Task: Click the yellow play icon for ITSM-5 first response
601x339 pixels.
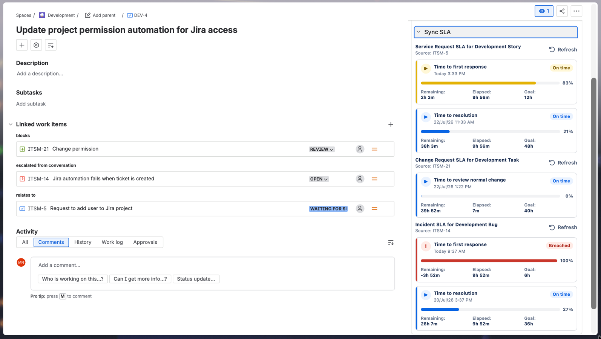Action: (x=426, y=69)
